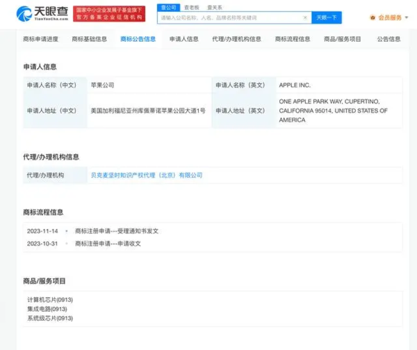Viewport: 417px width, 350px height.
Task: Expand the 会员服务 dropdown arrow
Action: pyautogui.click(x=407, y=18)
